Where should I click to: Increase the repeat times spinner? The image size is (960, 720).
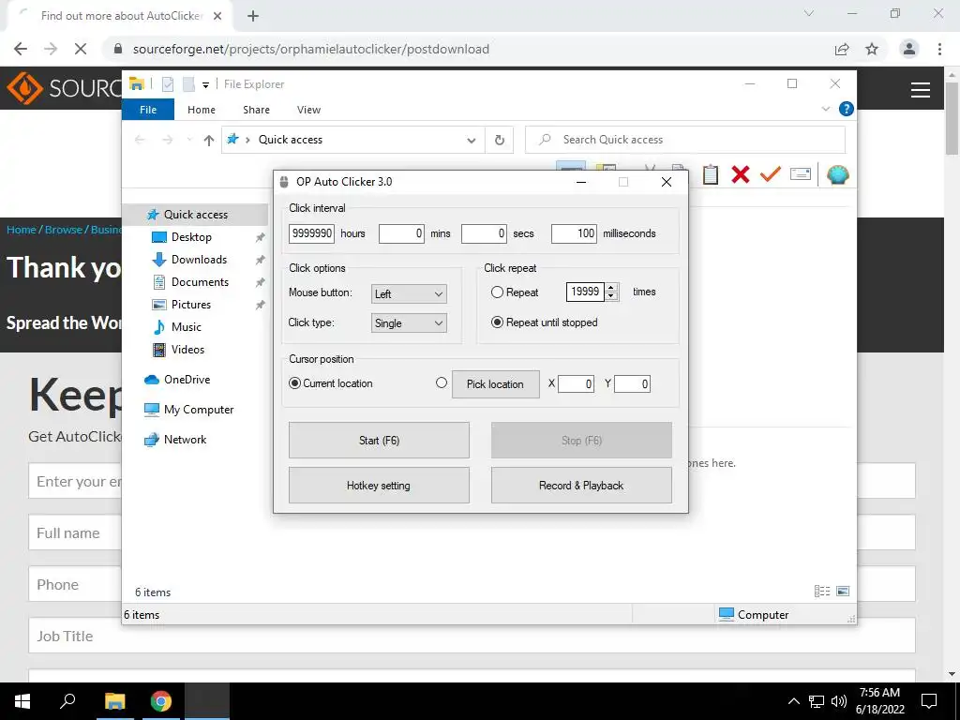pos(611,287)
